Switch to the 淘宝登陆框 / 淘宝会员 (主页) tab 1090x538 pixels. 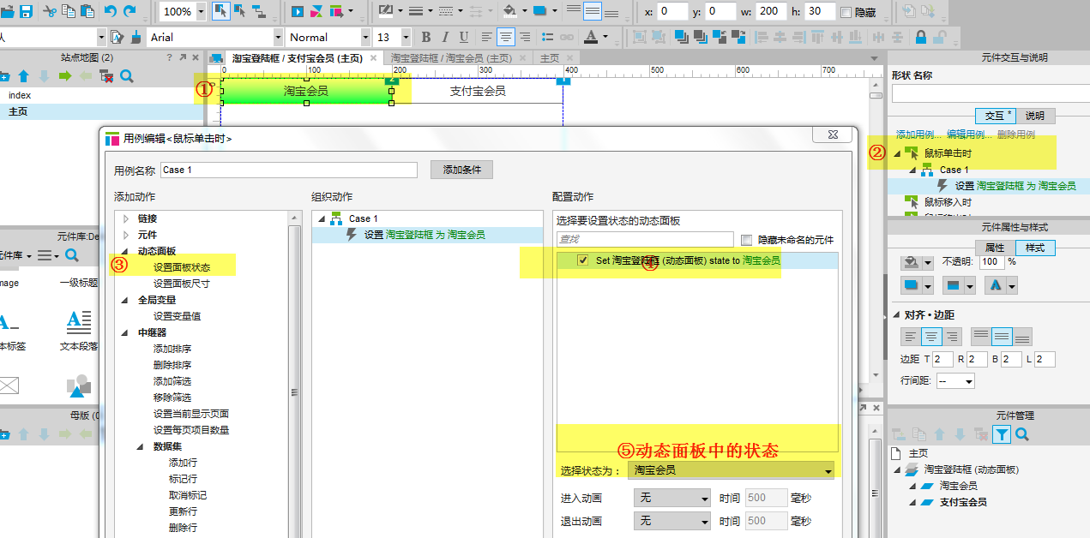click(x=451, y=58)
